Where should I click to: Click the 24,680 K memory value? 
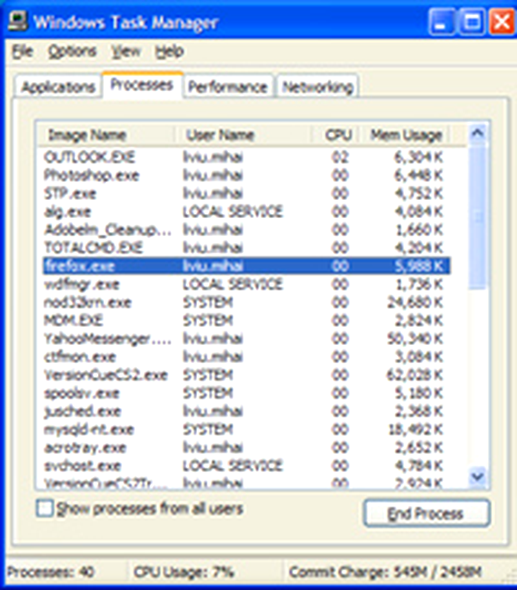click(416, 302)
